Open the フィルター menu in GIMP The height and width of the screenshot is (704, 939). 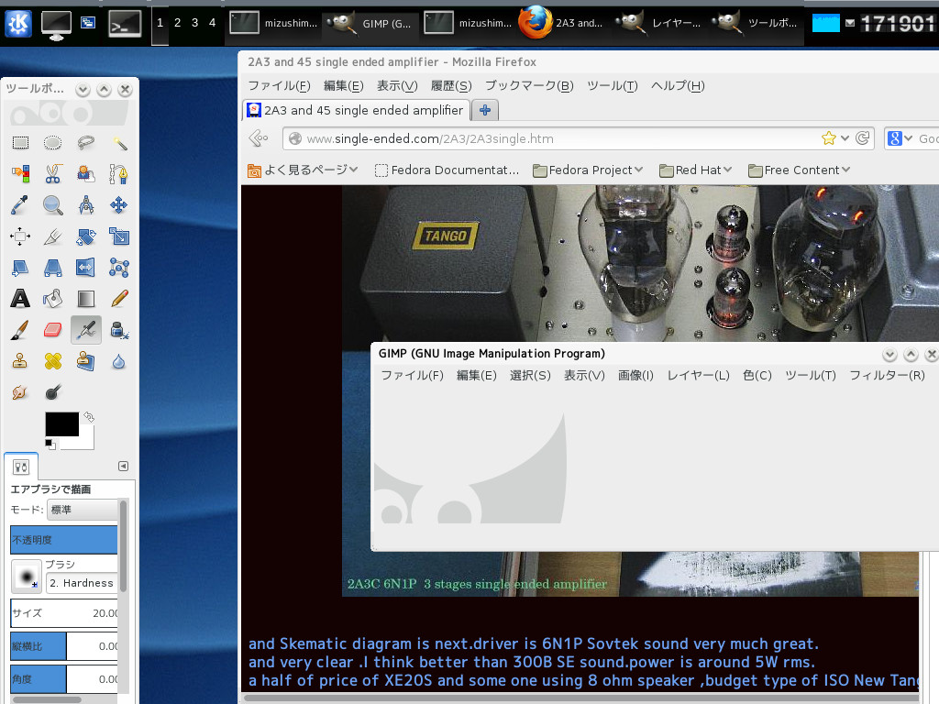[x=886, y=375]
